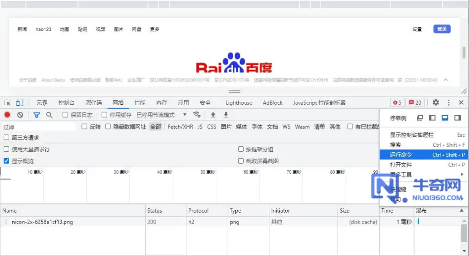Uncheck the 显示概览 checkbox
The width and height of the screenshot is (469, 256).
pos(6,161)
